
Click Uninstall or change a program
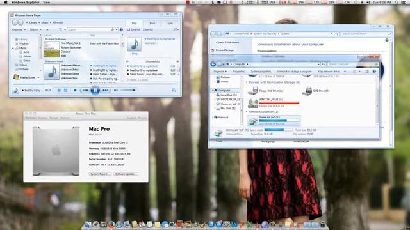coord(295,71)
